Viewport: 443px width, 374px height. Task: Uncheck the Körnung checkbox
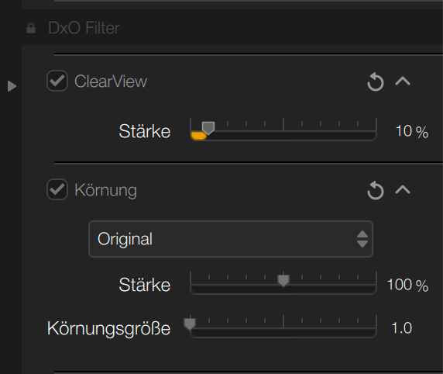(x=57, y=189)
